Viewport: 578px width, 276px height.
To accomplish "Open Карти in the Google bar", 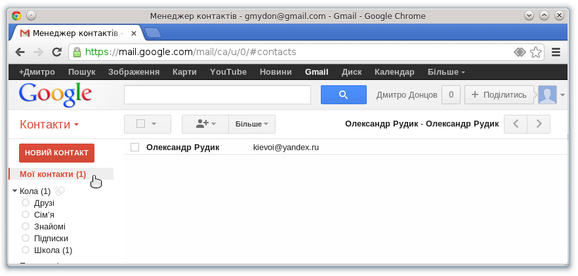I will [x=184, y=72].
